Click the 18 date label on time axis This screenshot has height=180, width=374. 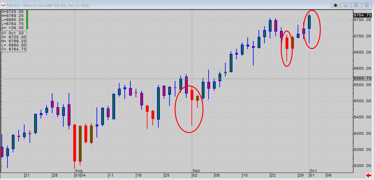pyautogui.click(x=139, y=176)
